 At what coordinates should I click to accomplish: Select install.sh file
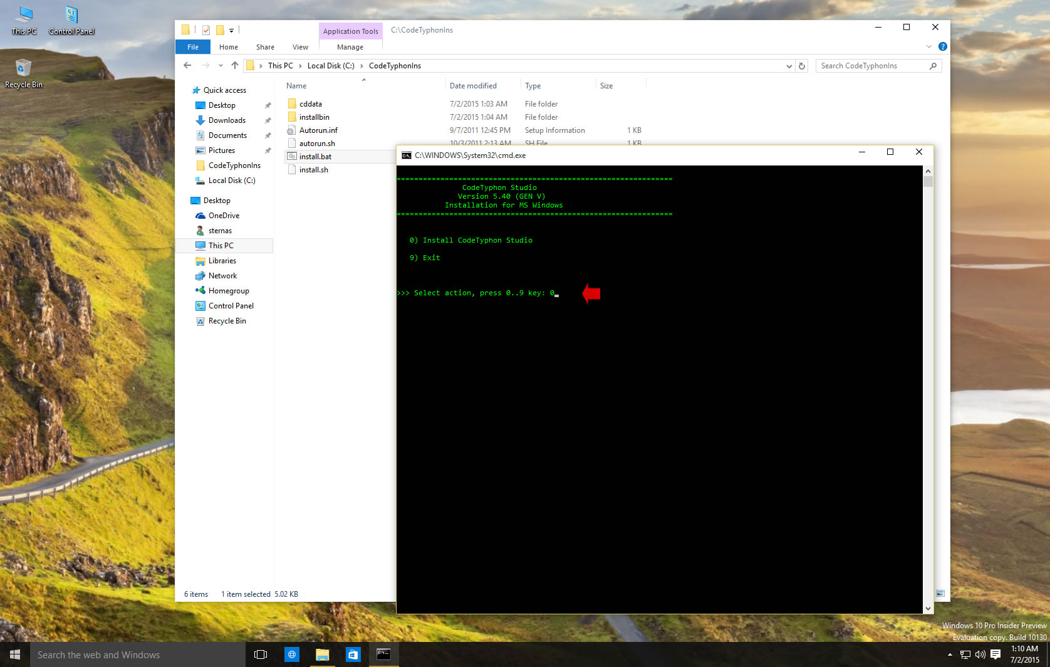[313, 170]
